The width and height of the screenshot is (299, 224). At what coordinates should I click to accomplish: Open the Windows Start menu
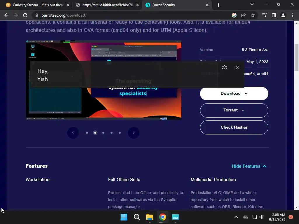[x=124, y=217]
